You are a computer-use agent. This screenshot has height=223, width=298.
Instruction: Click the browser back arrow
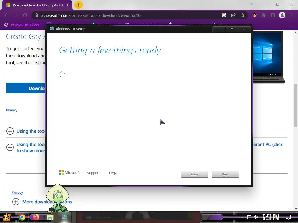click(x=6, y=15)
